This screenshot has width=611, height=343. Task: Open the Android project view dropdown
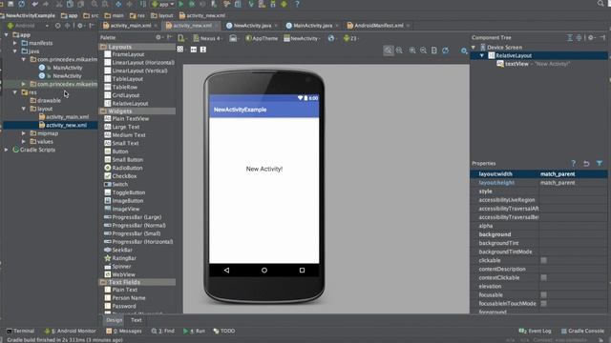[28, 26]
